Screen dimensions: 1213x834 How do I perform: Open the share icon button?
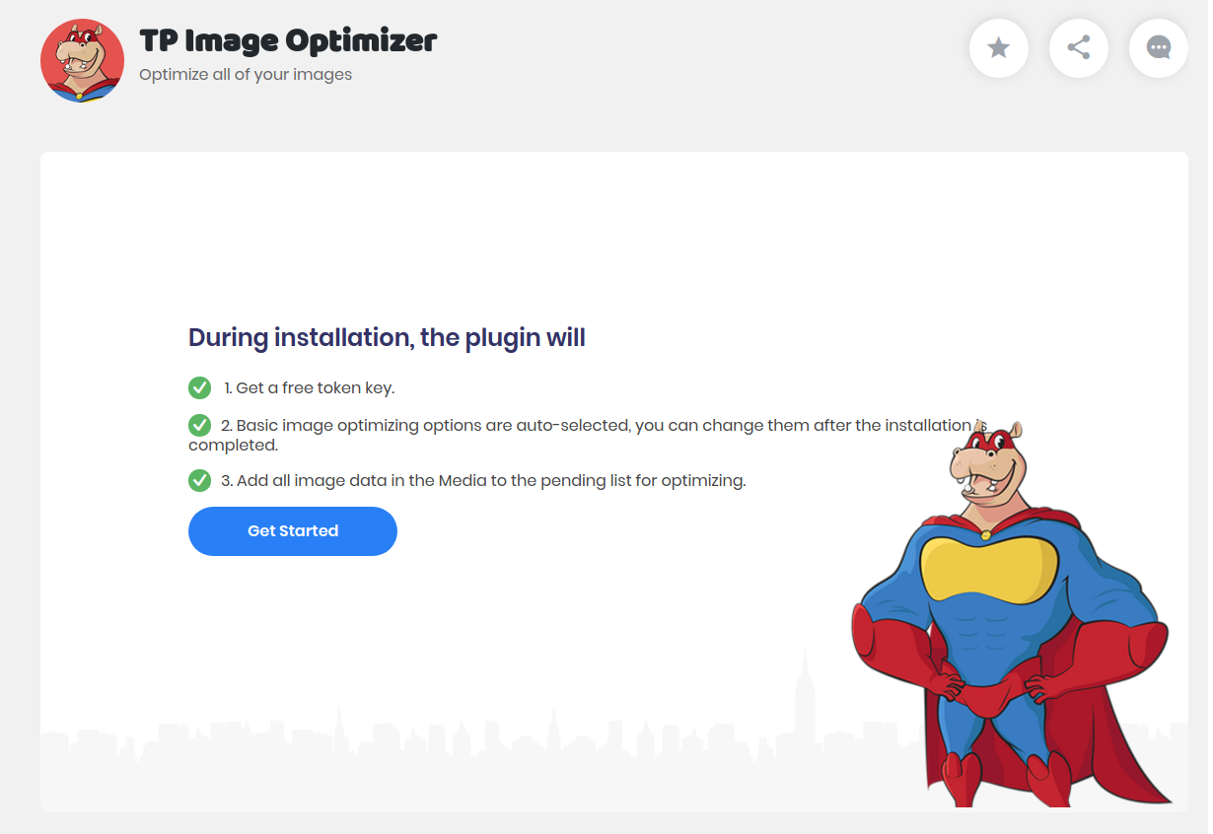click(x=1079, y=47)
